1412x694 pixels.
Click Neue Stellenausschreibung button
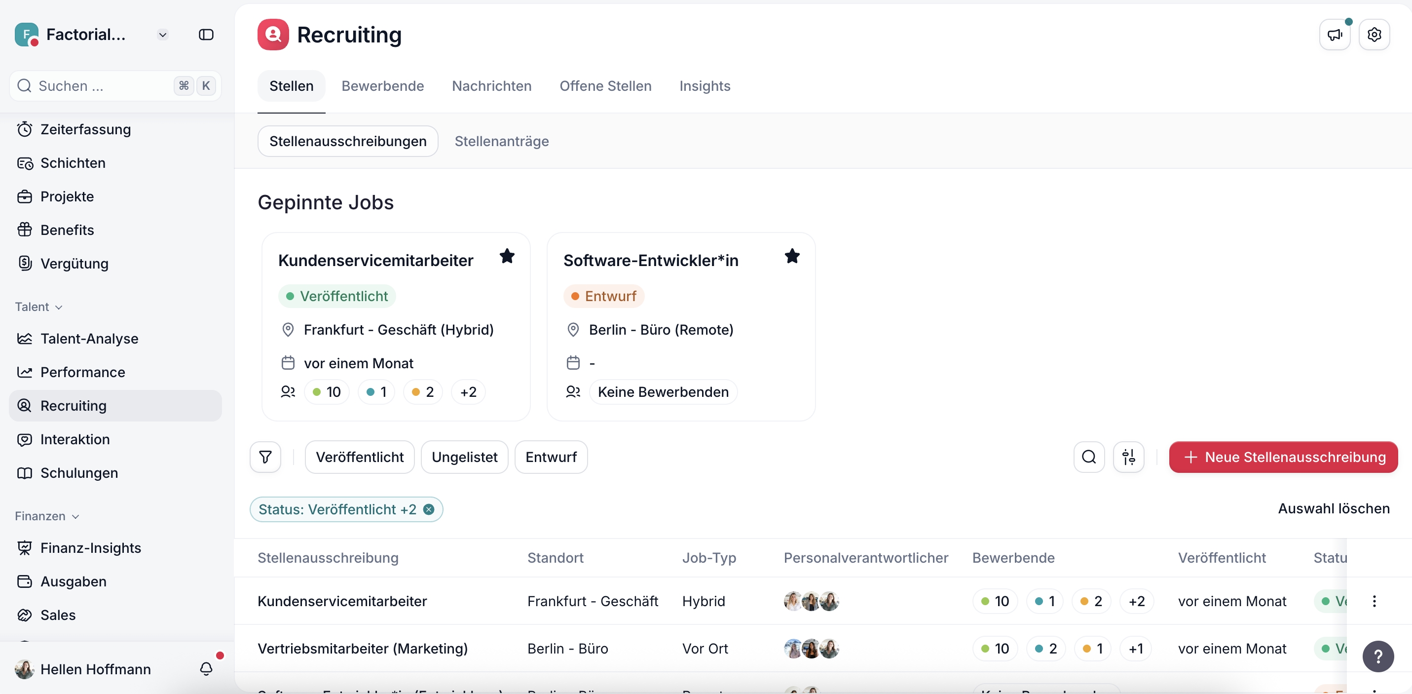pyautogui.click(x=1283, y=457)
